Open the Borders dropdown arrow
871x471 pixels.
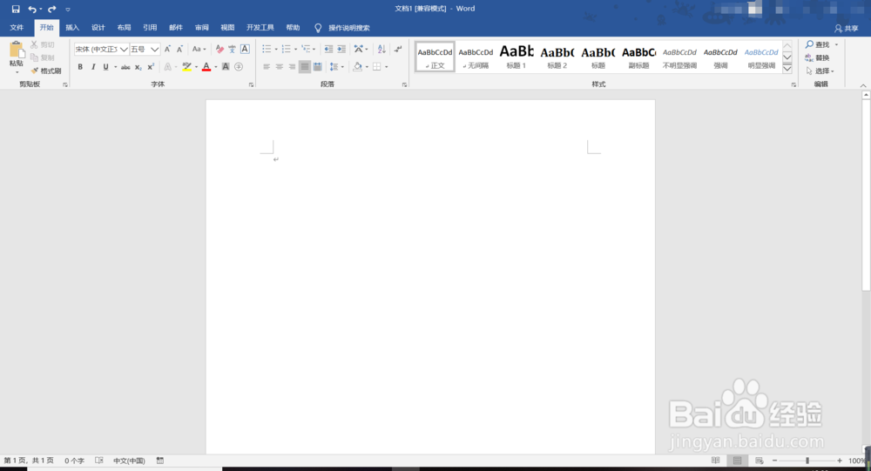pos(387,67)
